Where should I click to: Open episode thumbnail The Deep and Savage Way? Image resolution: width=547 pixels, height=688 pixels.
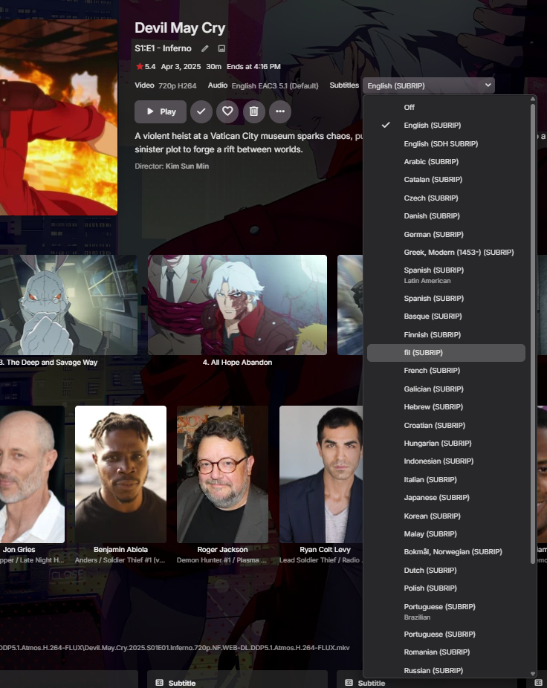[x=68, y=305]
